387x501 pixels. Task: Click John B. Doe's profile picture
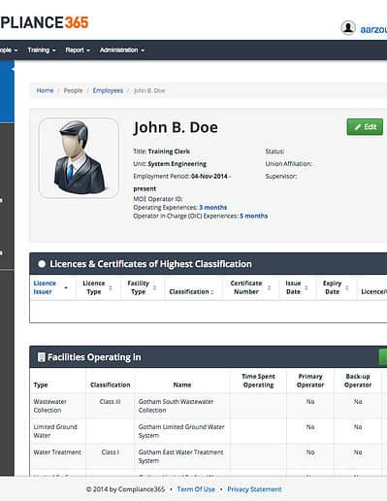pyautogui.click(x=79, y=158)
